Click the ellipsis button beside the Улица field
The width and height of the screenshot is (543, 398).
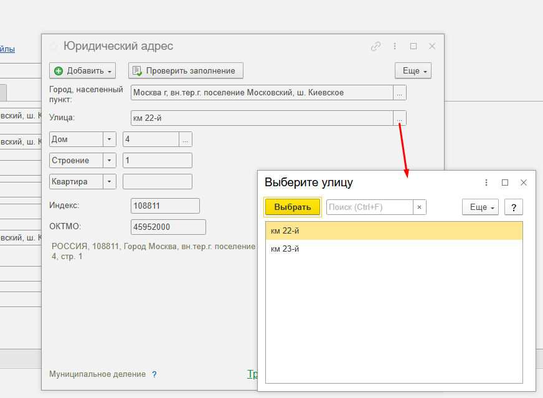[x=400, y=118]
